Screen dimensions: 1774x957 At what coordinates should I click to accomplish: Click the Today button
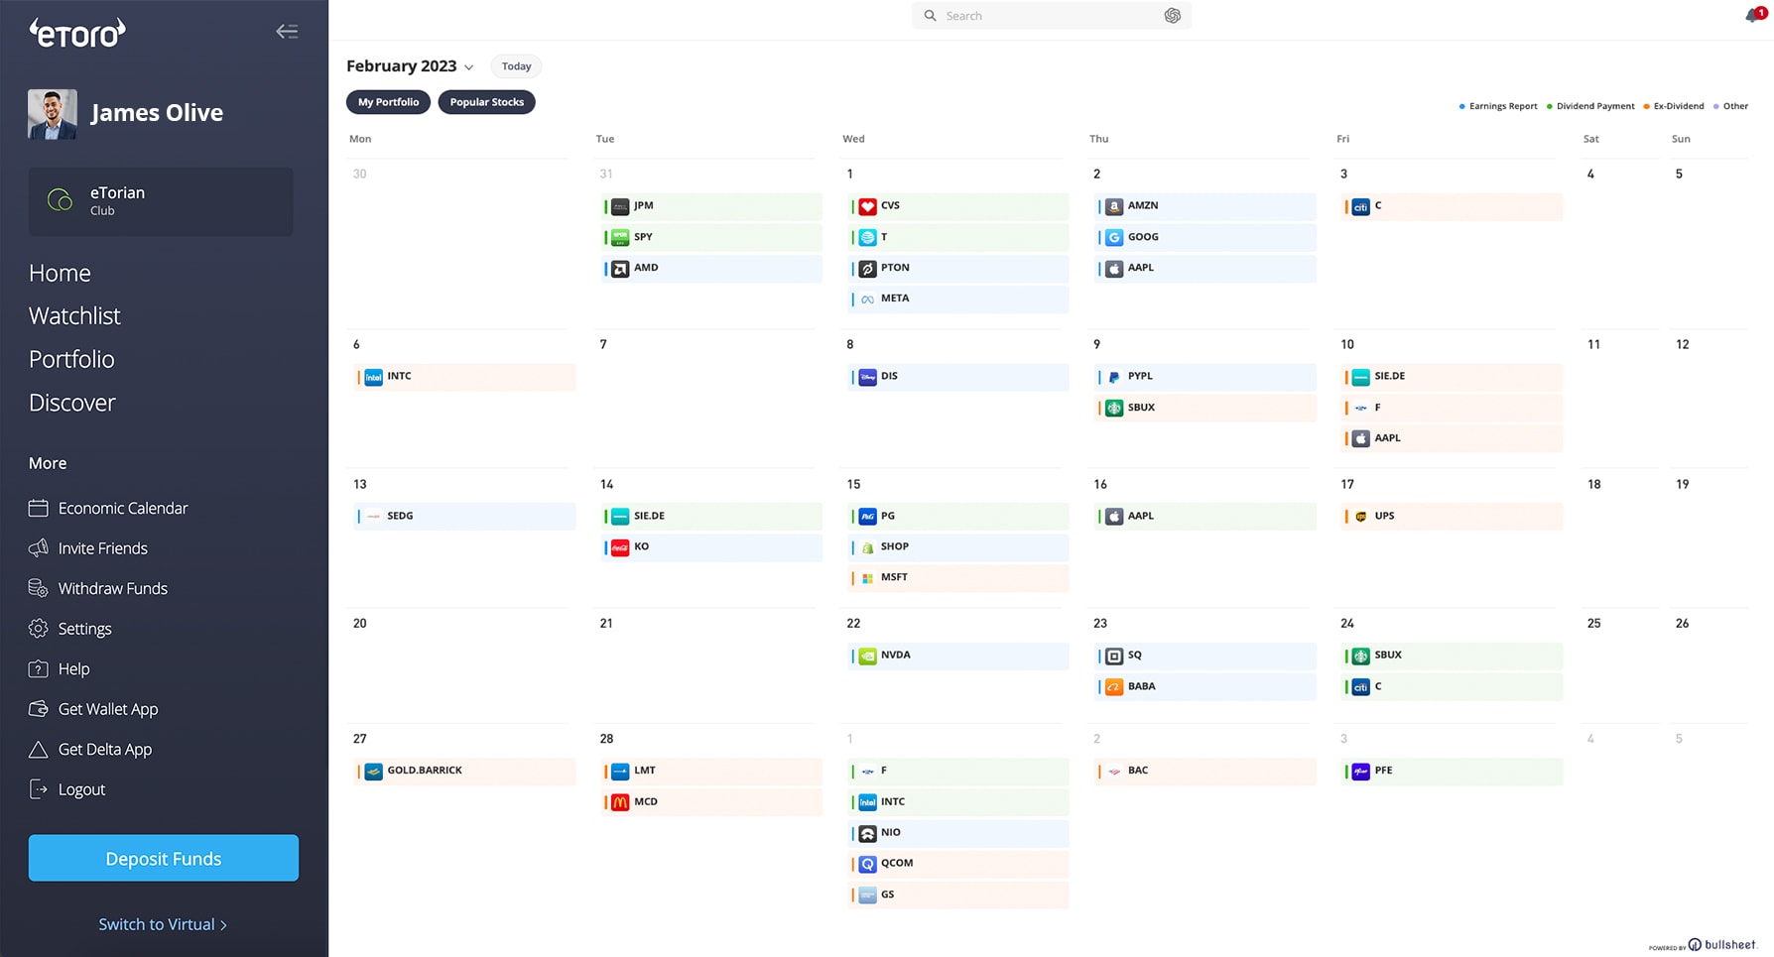516,66
